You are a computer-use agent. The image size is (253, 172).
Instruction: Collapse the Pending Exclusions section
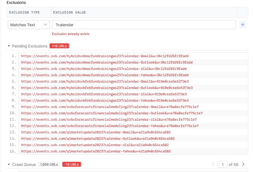point(9,46)
